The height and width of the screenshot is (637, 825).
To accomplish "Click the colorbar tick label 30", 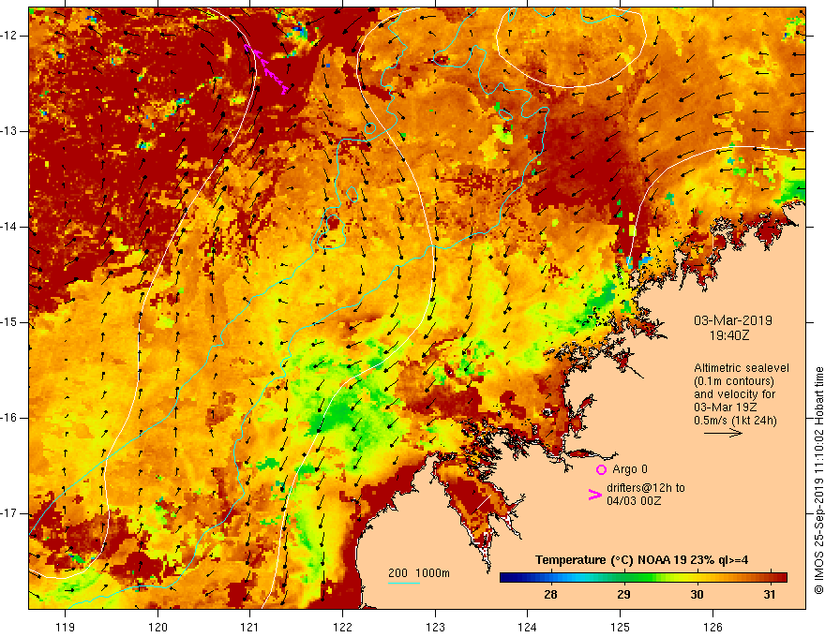I will 697,595.
